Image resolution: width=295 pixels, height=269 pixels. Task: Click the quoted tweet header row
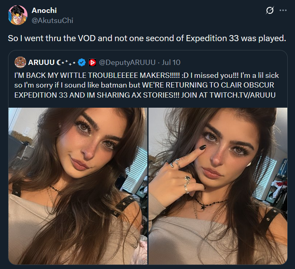[x=97, y=63]
